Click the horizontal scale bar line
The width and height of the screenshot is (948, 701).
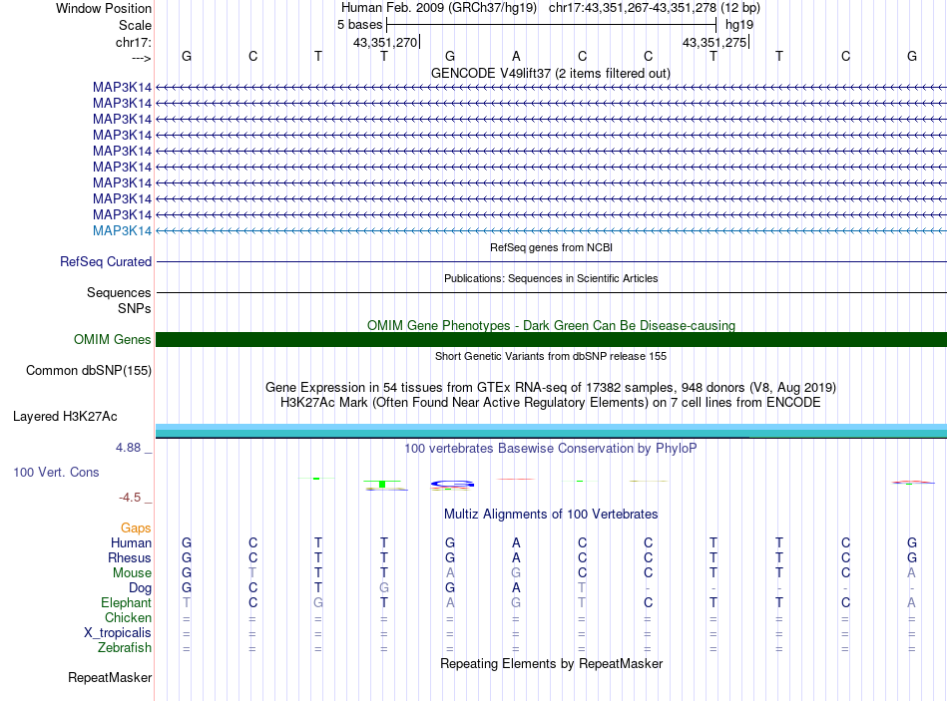(x=551, y=25)
